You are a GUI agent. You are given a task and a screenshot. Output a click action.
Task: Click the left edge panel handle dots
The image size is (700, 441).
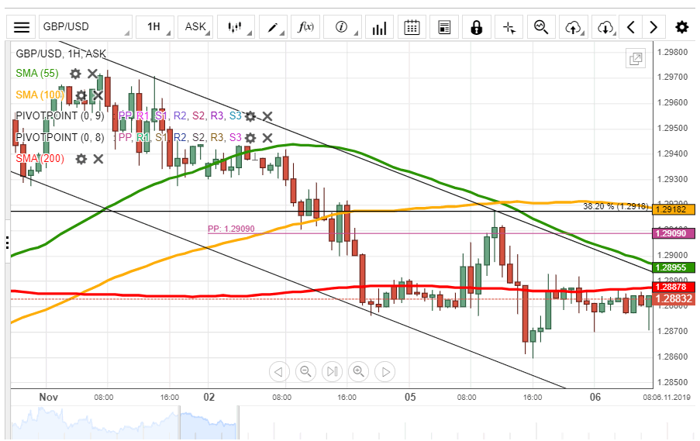pos(8,243)
